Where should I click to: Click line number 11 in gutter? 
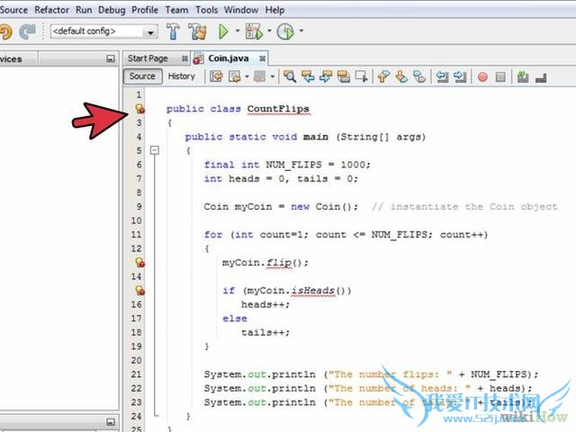click(x=136, y=235)
